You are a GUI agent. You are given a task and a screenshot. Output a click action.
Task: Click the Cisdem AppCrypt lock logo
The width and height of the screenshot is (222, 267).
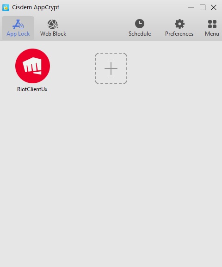click(x=6, y=7)
